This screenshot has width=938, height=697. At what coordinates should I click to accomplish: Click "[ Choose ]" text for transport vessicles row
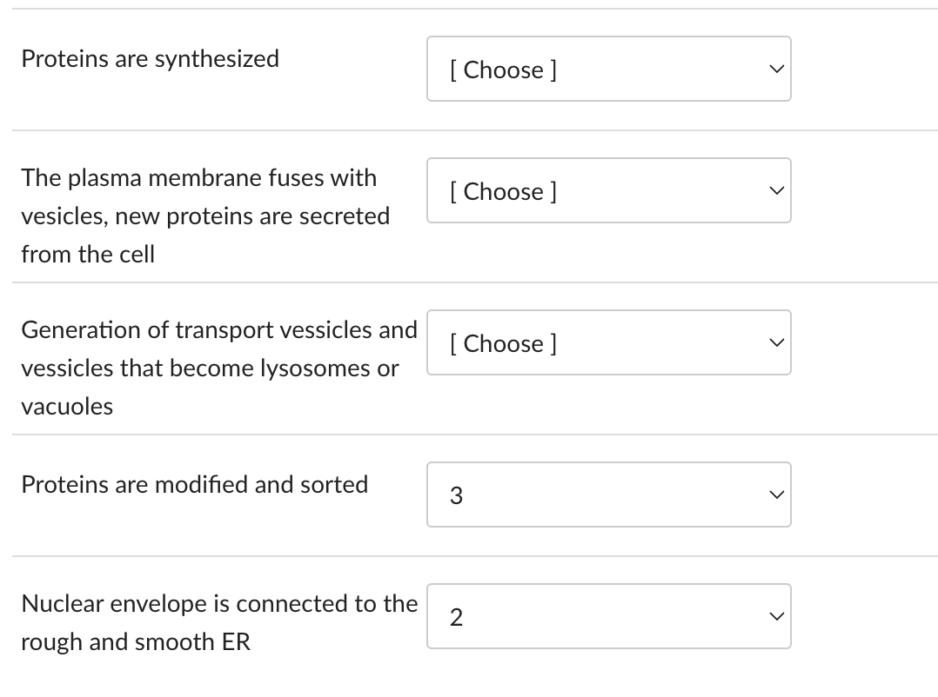504,343
